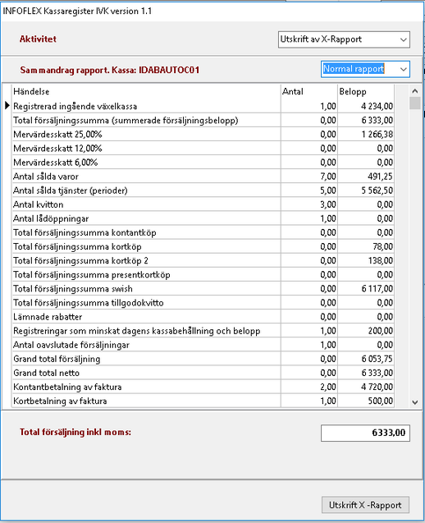Select row Kontantbetalning av faktura
Image resolution: width=425 pixels, height=523 pixels.
(x=203, y=387)
